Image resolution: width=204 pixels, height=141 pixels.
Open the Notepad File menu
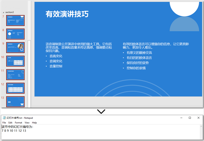(x=4, y=123)
